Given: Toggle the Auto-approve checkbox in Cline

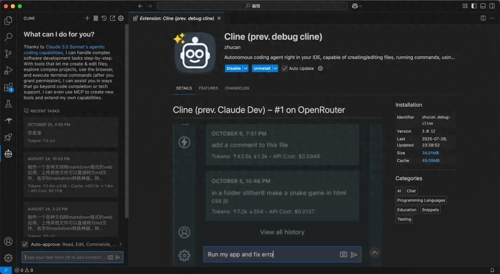Looking at the screenshot, I should pos(25,244).
